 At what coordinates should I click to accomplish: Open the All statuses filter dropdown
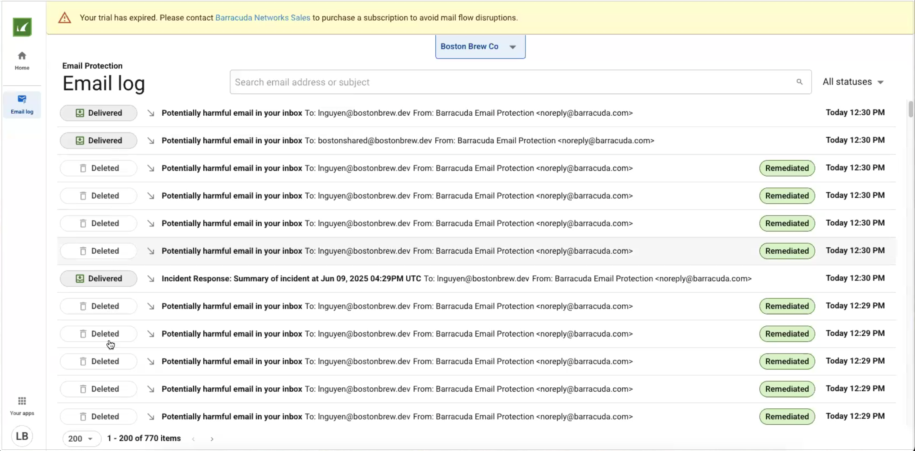[x=853, y=82]
